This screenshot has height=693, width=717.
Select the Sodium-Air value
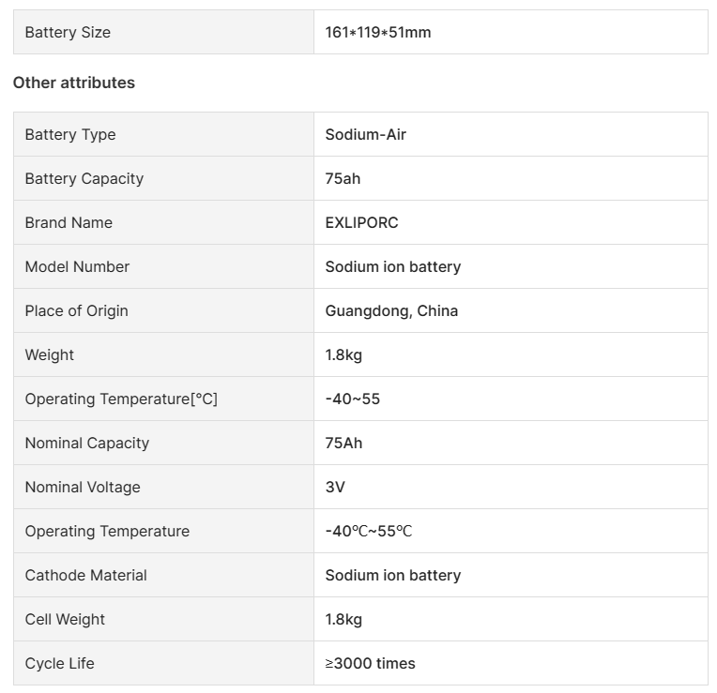click(x=366, y=134)
